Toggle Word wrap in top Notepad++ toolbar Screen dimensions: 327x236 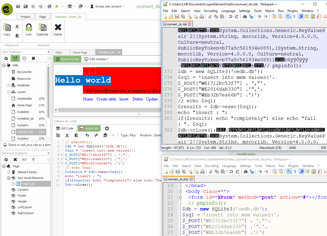click(x=288, y=17)
